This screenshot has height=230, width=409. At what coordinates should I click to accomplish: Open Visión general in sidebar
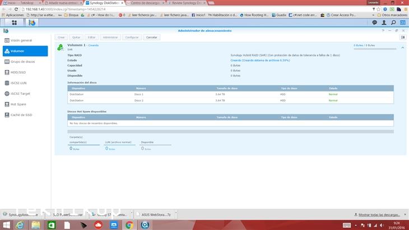click(x=21, y=40)
